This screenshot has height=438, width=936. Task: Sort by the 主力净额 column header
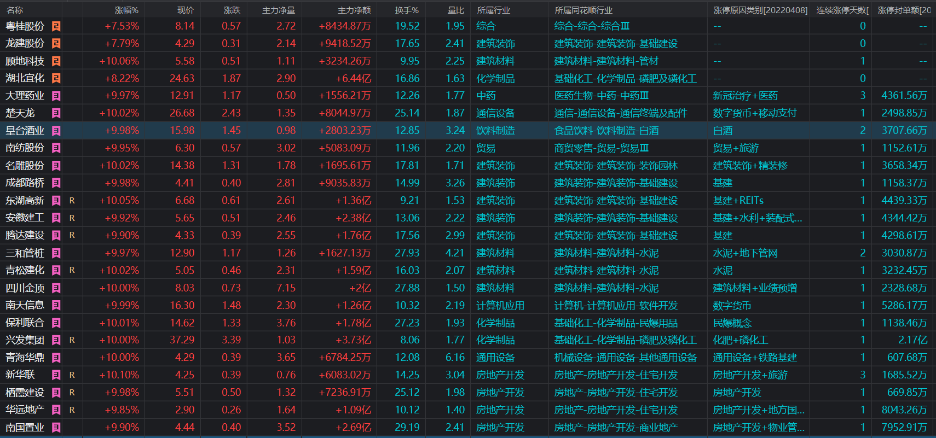pos(354,10)
